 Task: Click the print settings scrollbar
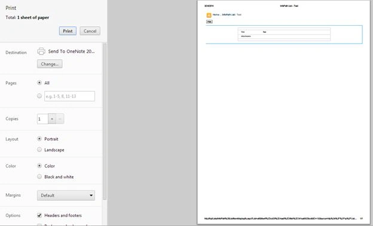click(105, 121)
